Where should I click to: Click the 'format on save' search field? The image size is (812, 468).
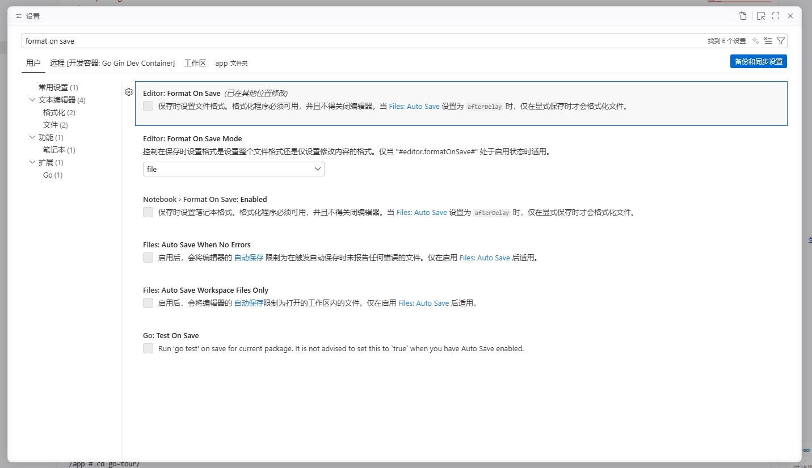coord(340,41)
